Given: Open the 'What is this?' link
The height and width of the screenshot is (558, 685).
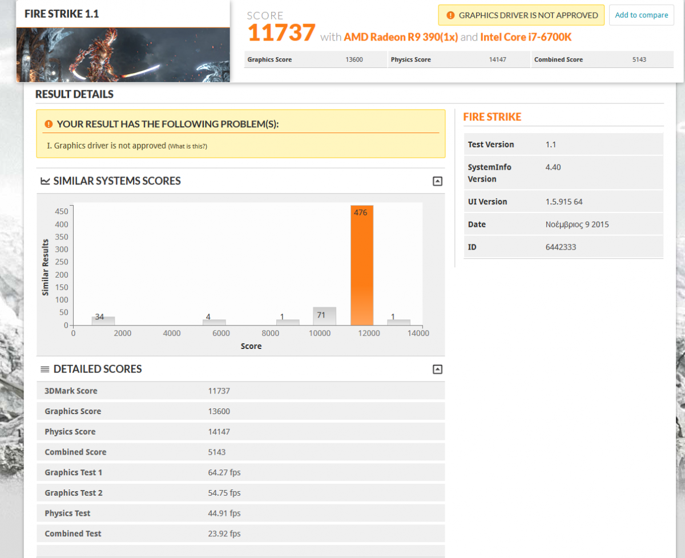Looking at the screenshot, I should [187, 146].
